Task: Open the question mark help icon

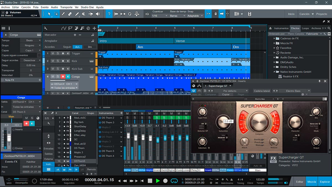Action: point(109,14)
